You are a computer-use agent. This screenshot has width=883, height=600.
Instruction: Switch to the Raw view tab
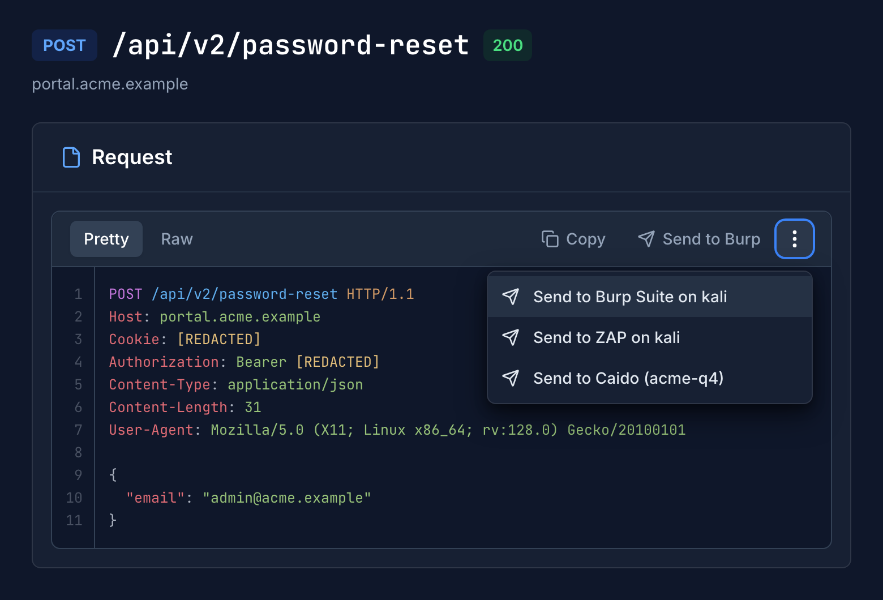tap(177, 239)
